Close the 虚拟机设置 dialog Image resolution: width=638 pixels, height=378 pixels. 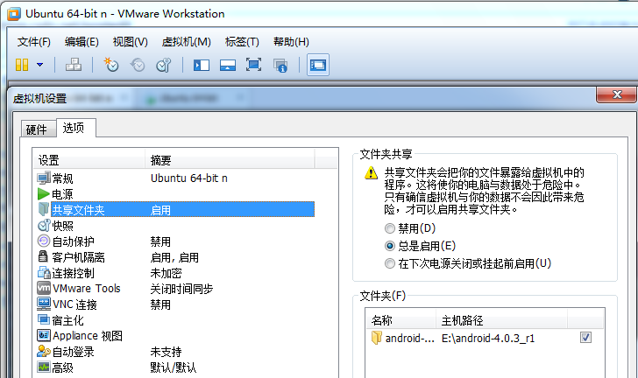click(x=616, y=94)
